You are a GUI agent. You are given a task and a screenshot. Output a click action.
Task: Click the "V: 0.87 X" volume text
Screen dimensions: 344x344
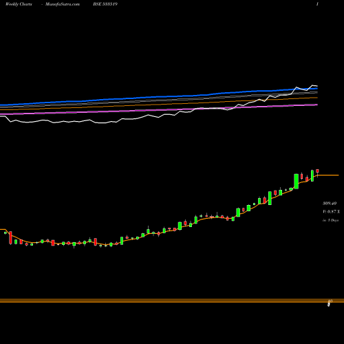tap(331, 211)
